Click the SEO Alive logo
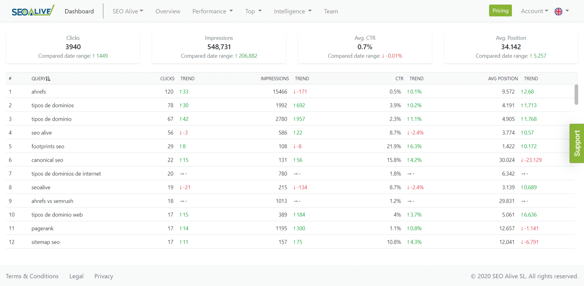 [33, 11]
